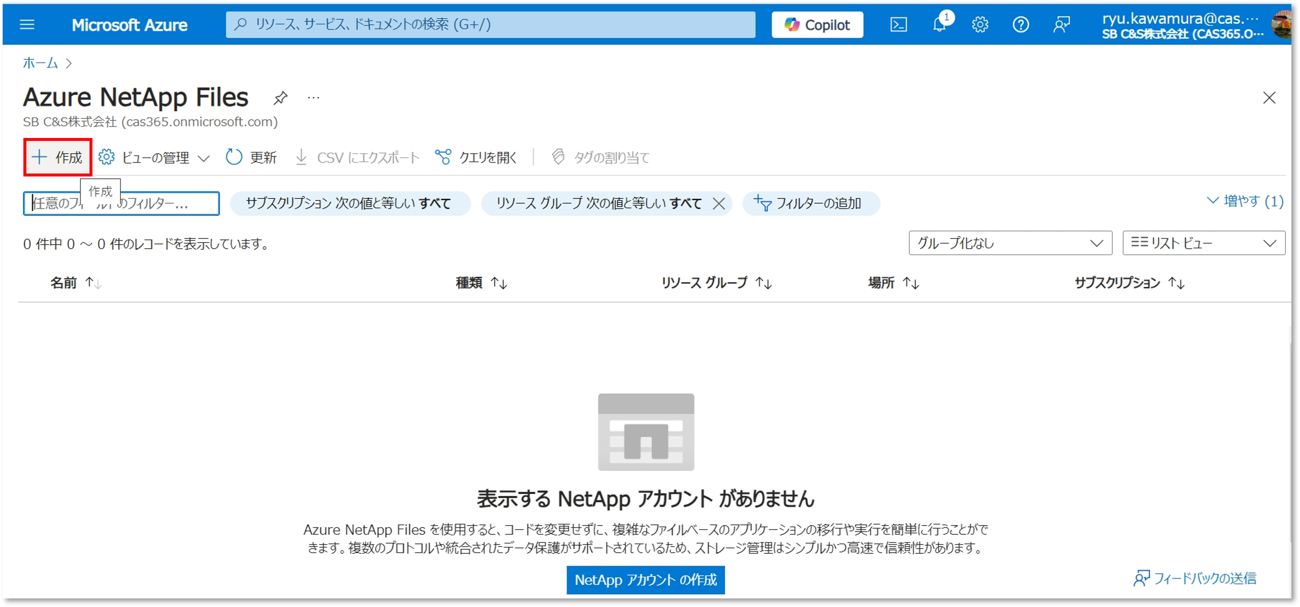1300x607 pixels.
Task: Close the Azure NetApp Files blade
Action: 1269,97
